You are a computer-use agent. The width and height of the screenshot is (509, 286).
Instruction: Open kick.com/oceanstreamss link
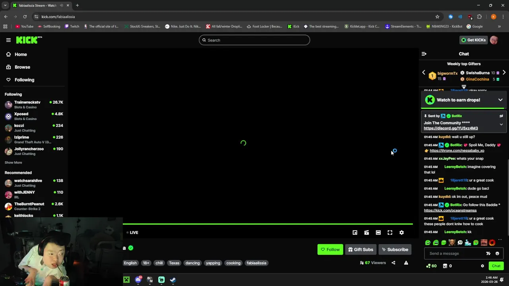(x=450, y=211)
